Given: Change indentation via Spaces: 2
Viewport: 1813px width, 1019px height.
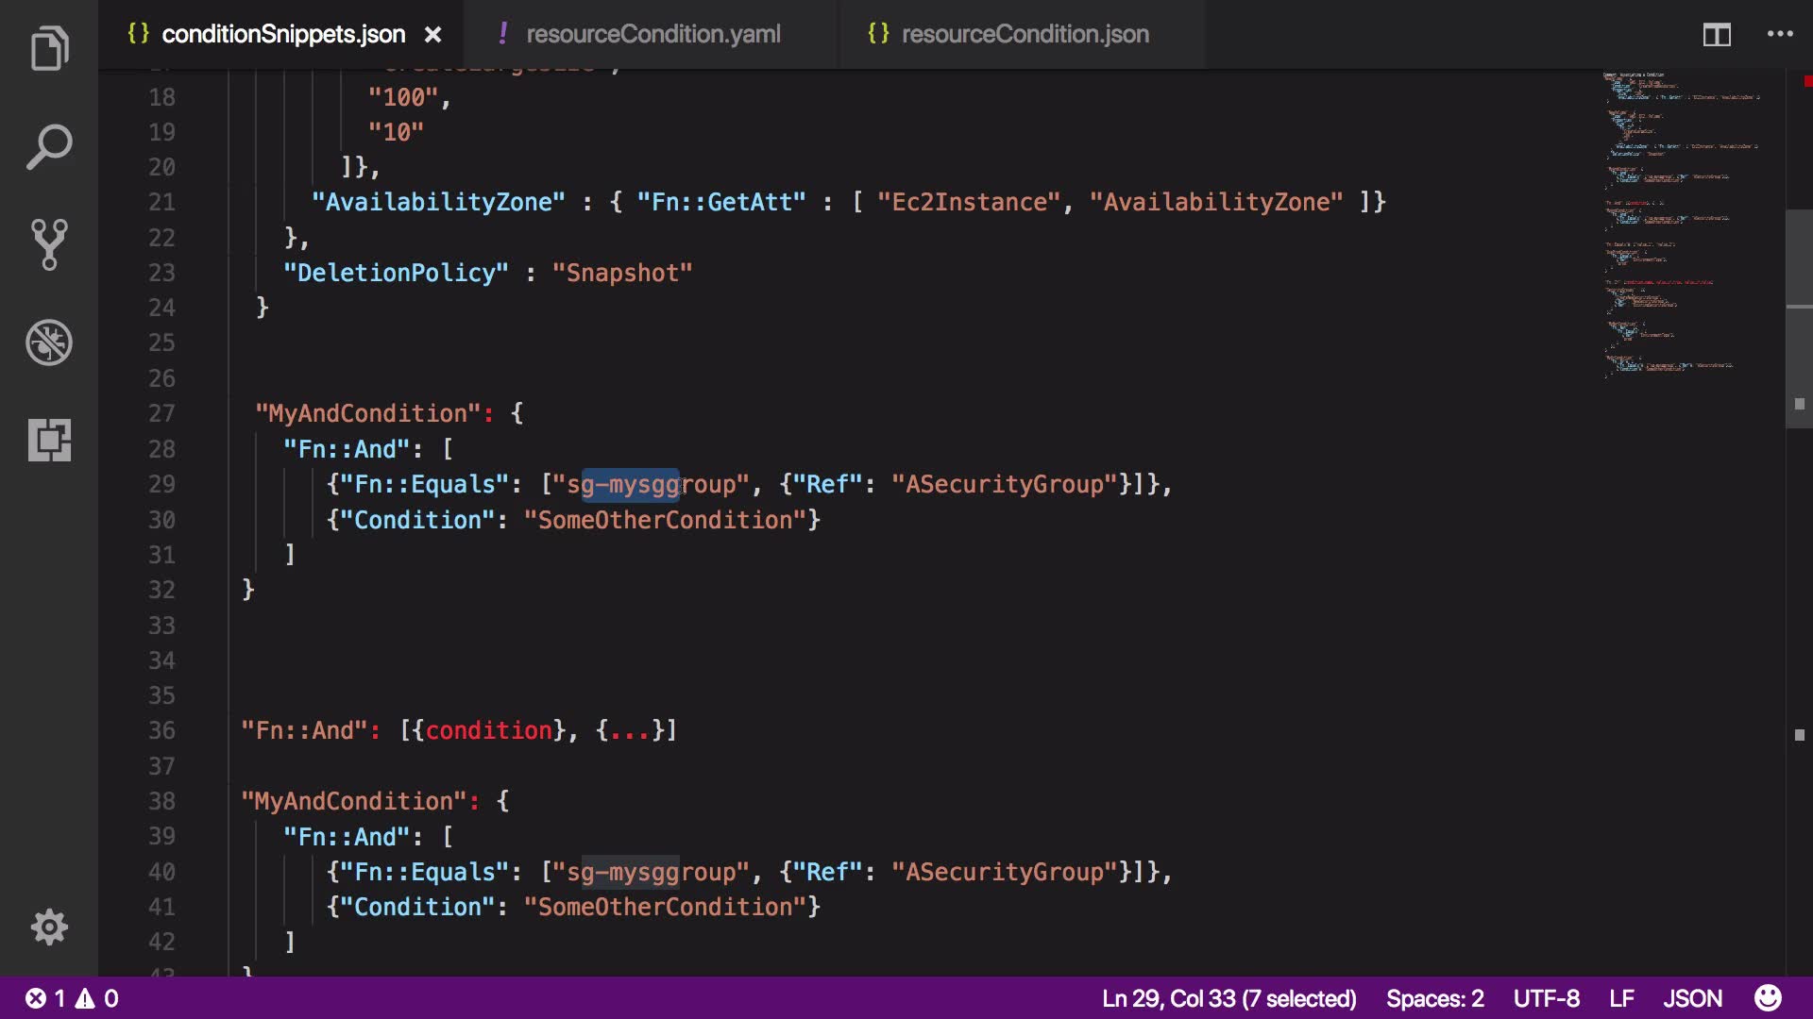Looking at the screenshot, I should coord(1434,998).
